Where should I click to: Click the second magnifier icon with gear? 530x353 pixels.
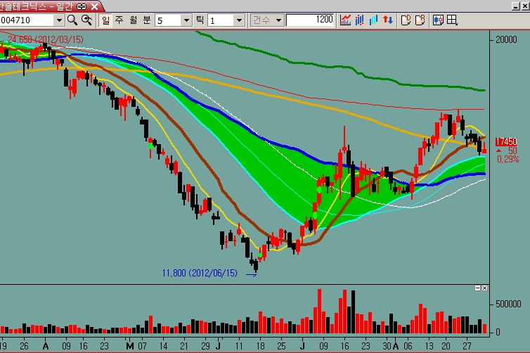(x=86, y=20)
